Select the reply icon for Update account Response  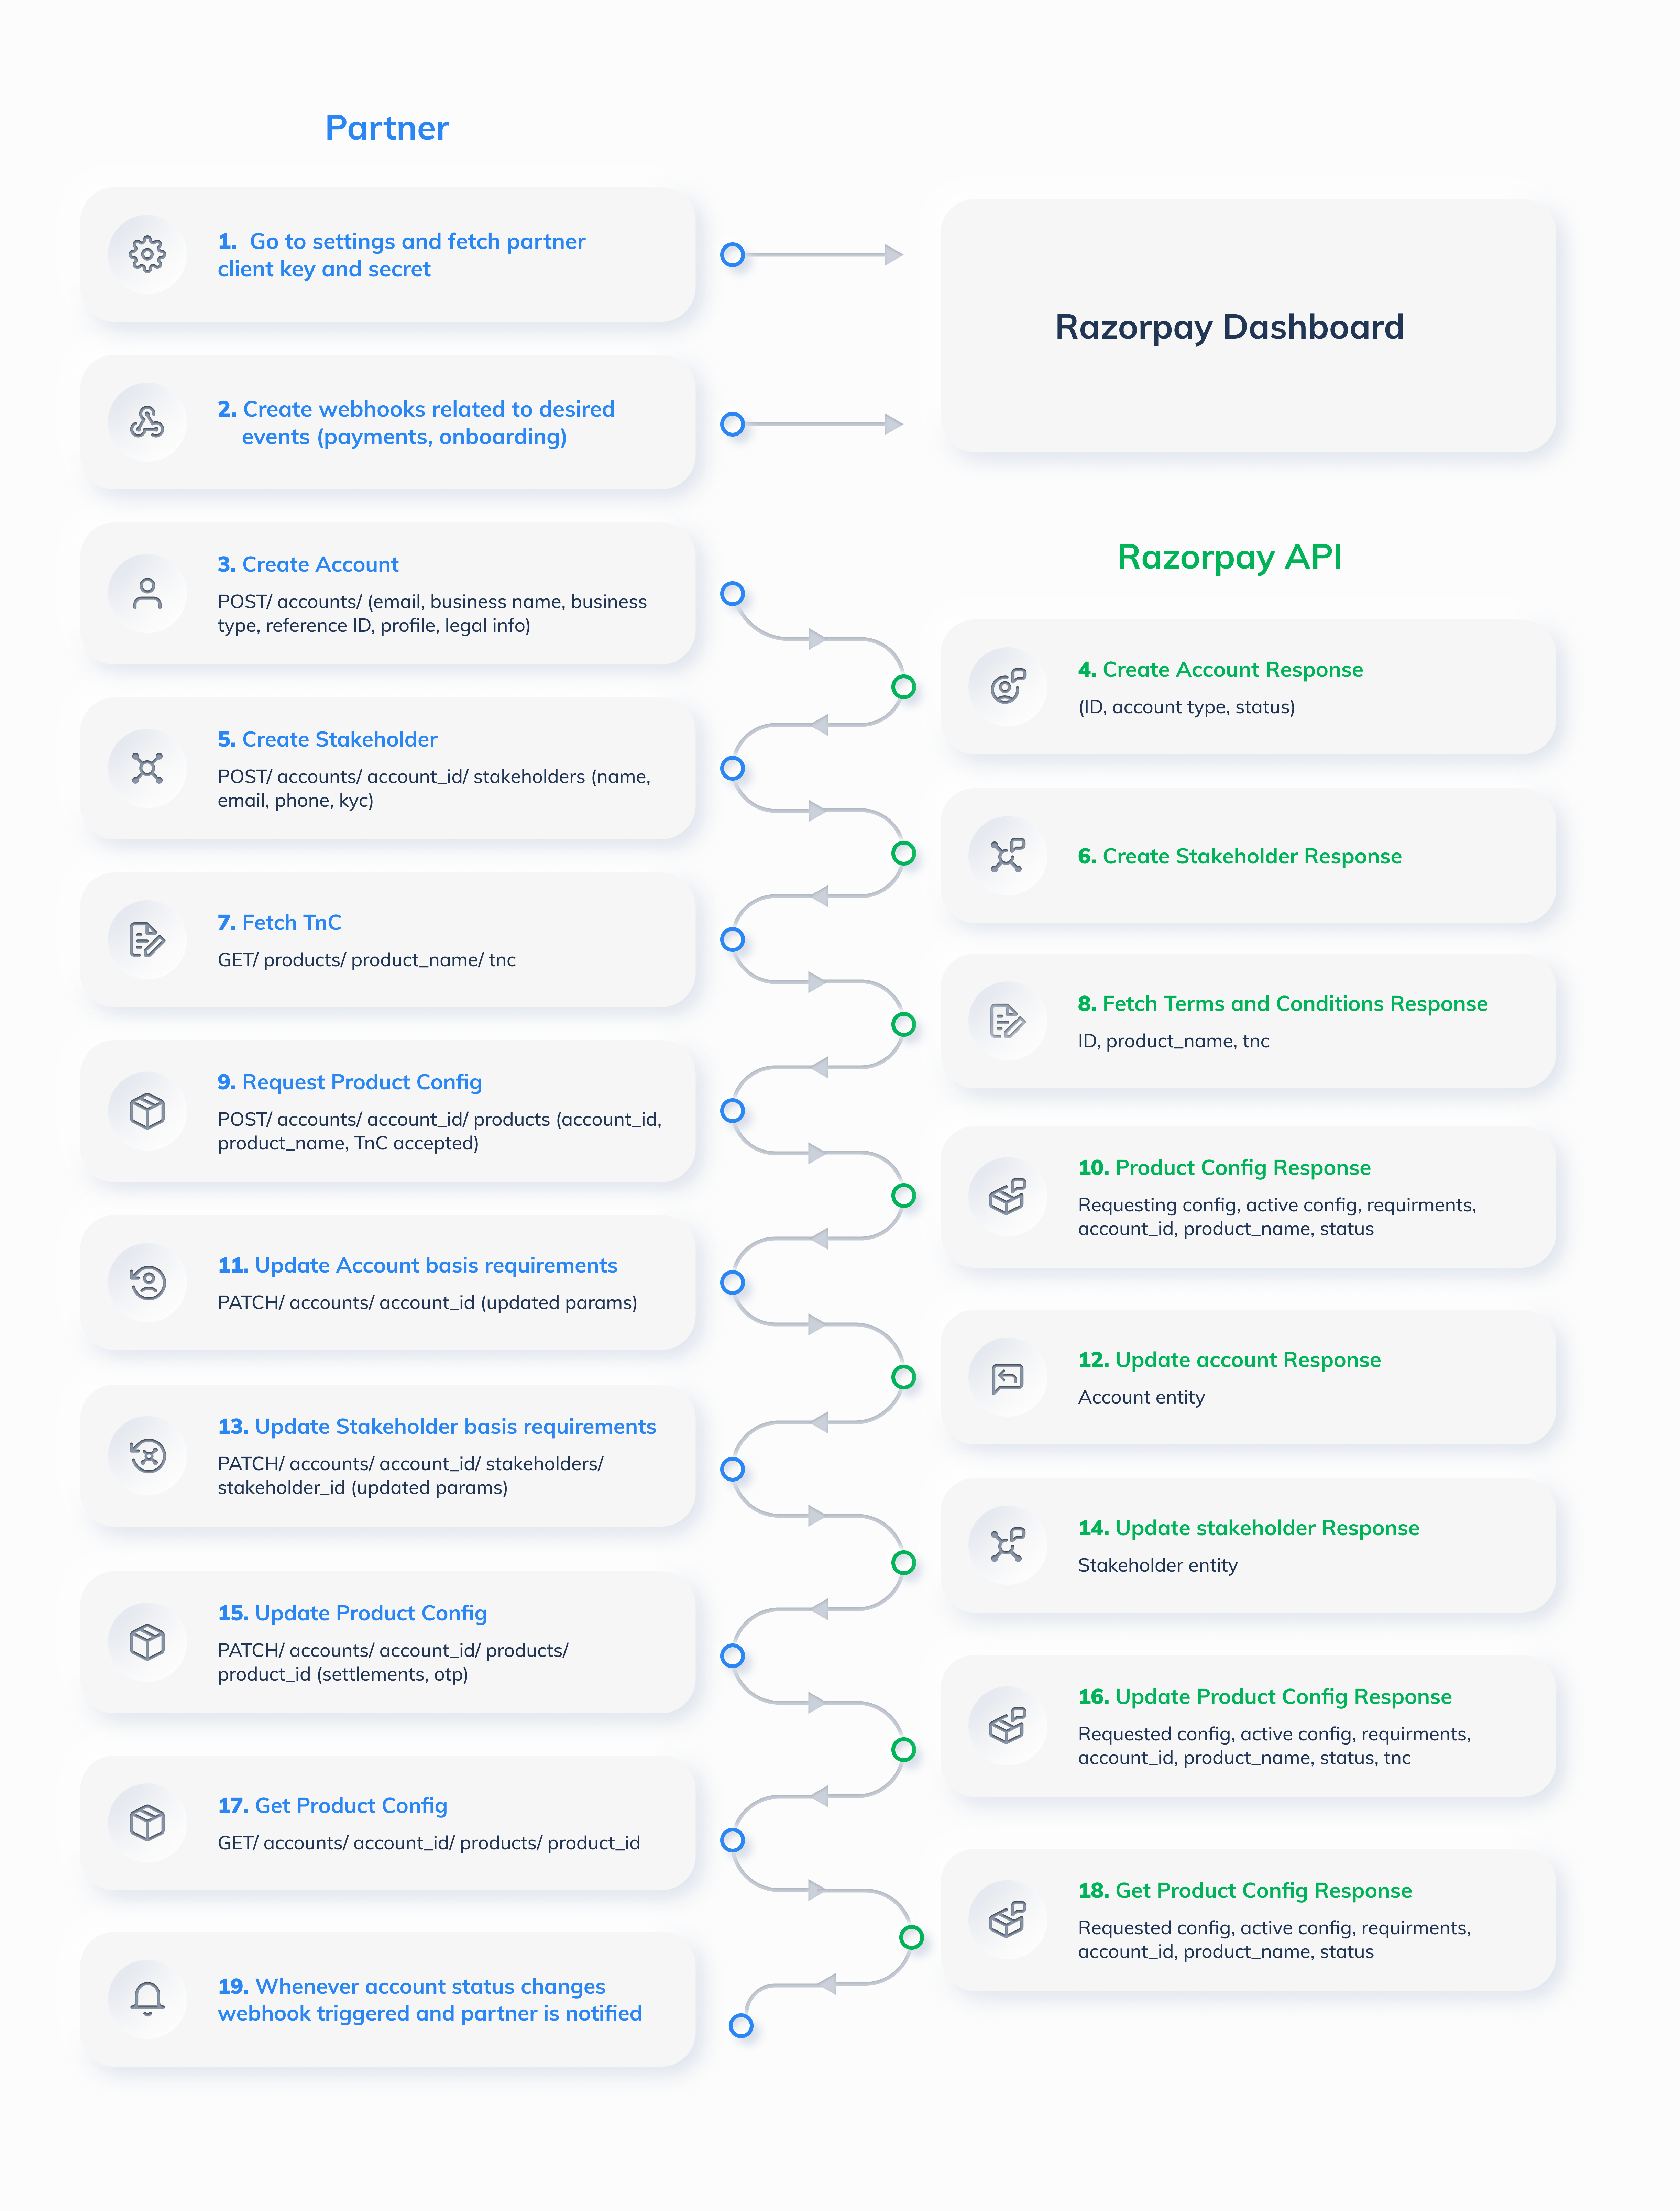click(x=1008, y=1378)
